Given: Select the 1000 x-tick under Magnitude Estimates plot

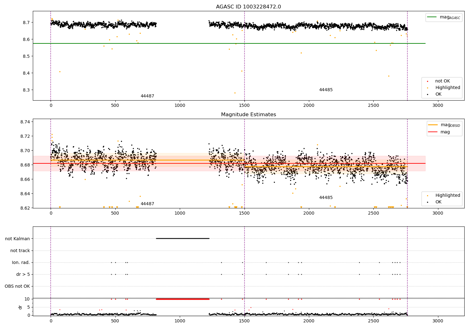Looking at the screenshot, I should (180, 213).
